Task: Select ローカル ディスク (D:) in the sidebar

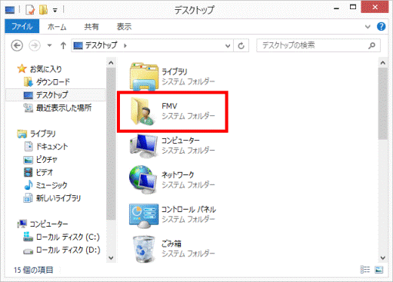Action: click(62, 250)
